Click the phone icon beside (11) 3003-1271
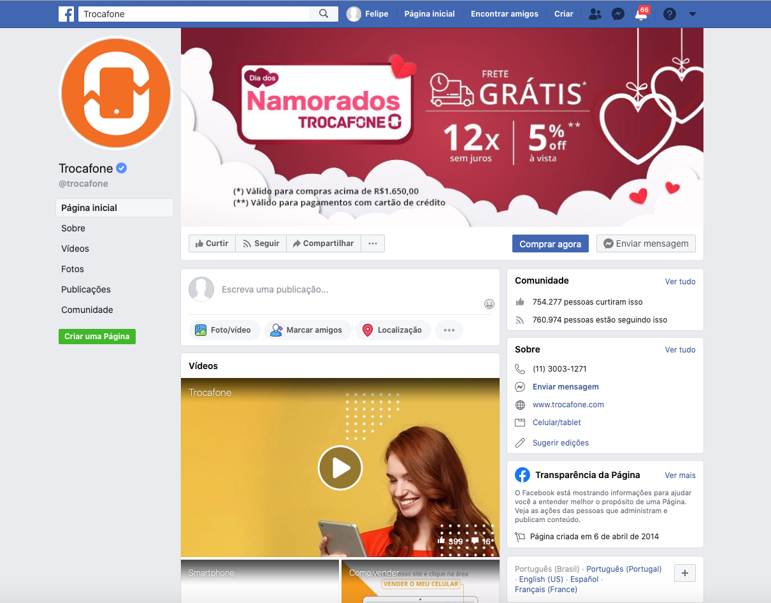Viewport: 771px width, 603px height. tap(520, 369)
